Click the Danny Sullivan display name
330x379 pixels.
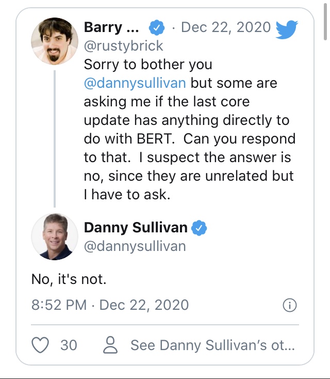click(136, 227)
